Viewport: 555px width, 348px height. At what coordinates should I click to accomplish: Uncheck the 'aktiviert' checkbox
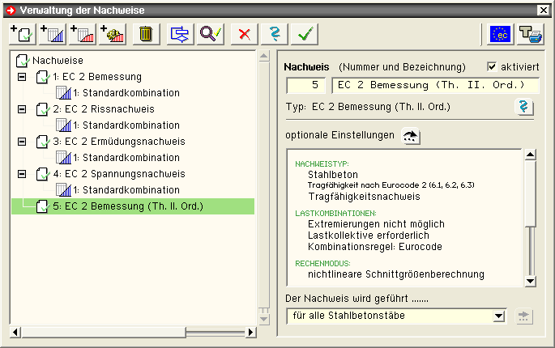click(x=493, y=66)
